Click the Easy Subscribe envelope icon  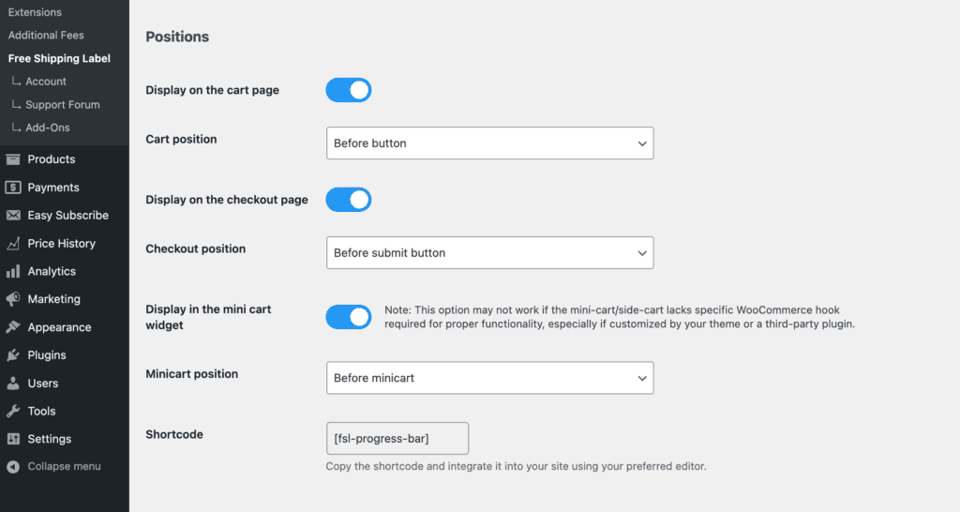click(x=13, y=216)
